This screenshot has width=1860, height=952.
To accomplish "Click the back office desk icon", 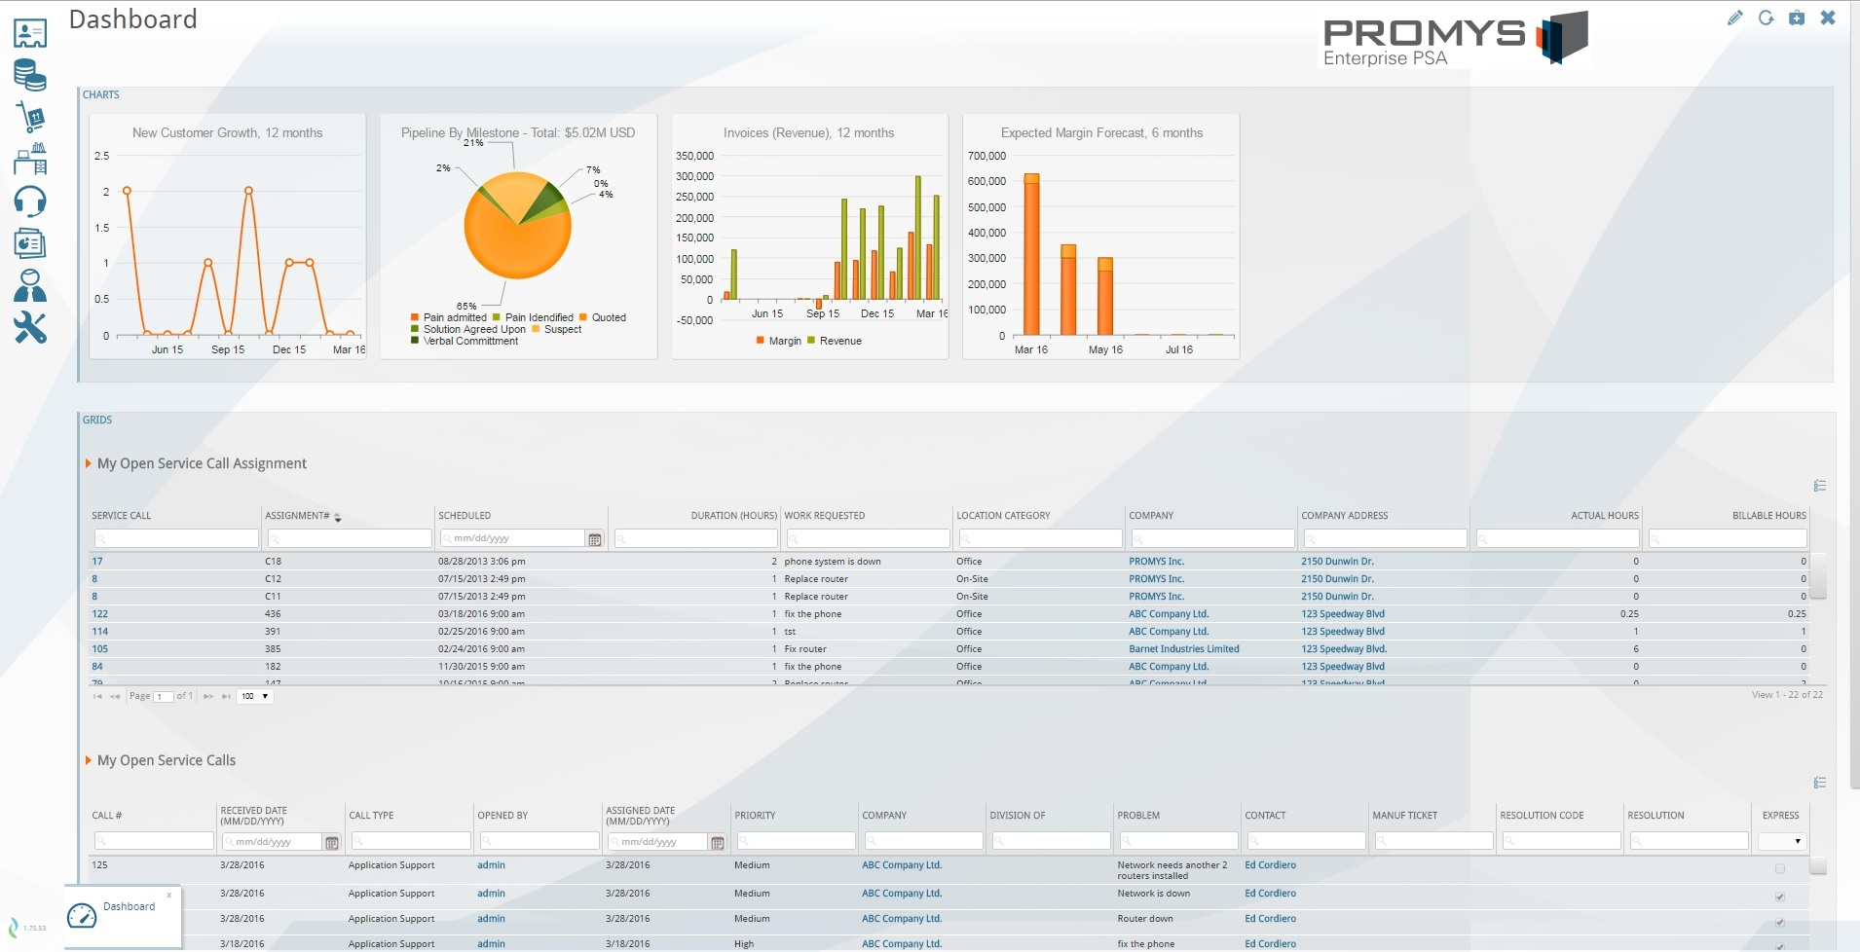I will (30, 160).
